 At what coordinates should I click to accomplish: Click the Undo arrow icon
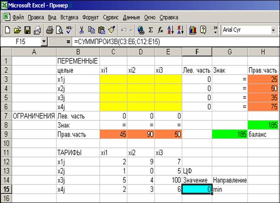tap(124, 30)
